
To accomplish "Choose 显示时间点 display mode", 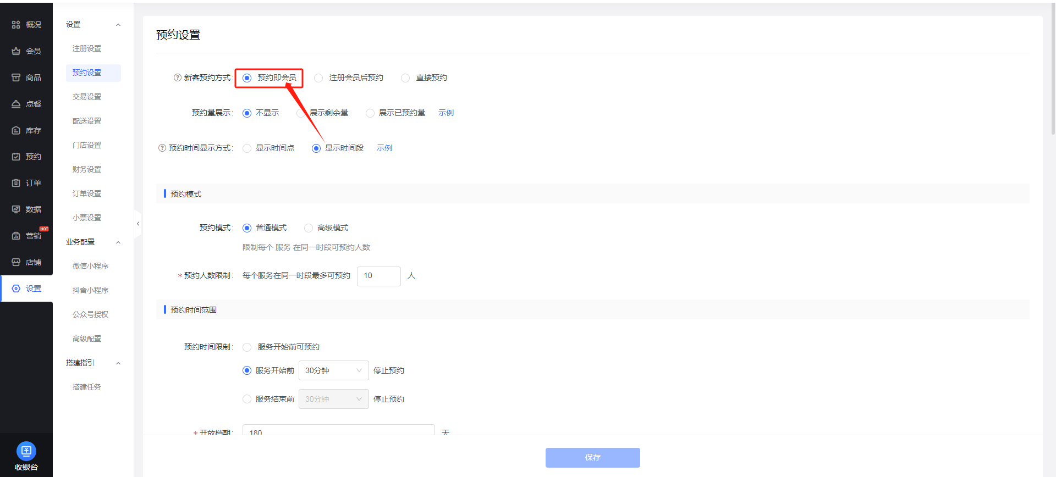I will (x=247, y=148).
